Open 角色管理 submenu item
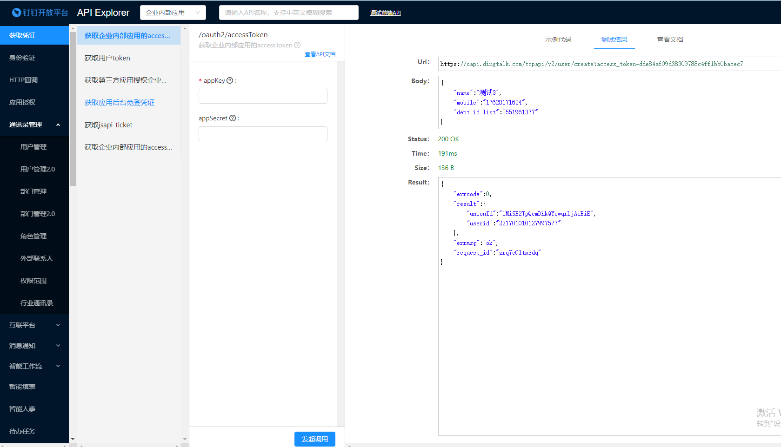781x447 pixels. [34, 236]
